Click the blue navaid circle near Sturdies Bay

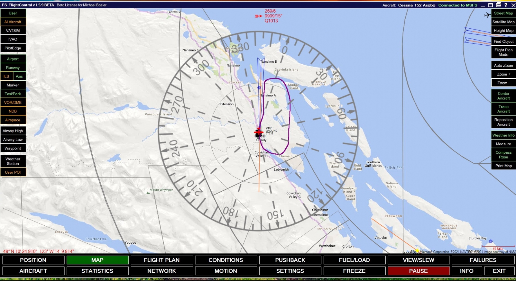pyautogui.click(x=491, y=241)
